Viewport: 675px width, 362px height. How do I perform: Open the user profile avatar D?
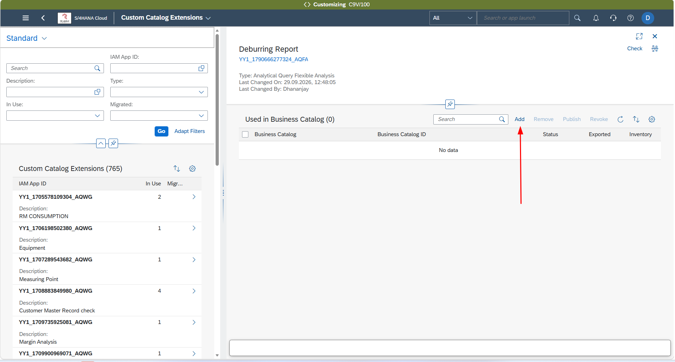click(x=648, y=18)
